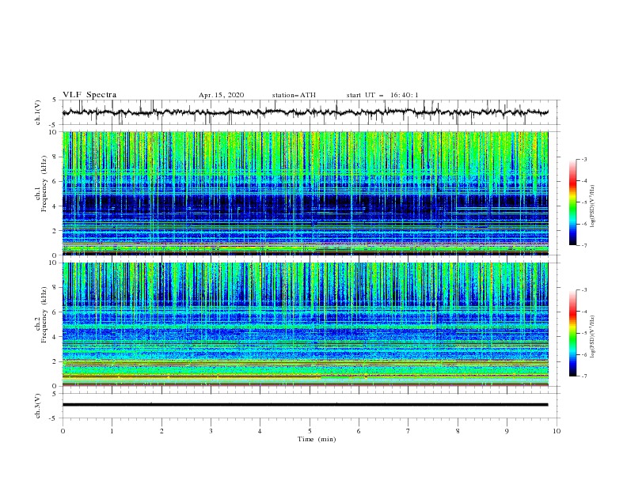Click the log(PSD) label beside ch.1 colorbar
627x484 pixels.
pos(593,206)
